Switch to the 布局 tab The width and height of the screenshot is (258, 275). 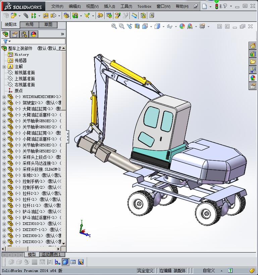(x=29, y=25)
